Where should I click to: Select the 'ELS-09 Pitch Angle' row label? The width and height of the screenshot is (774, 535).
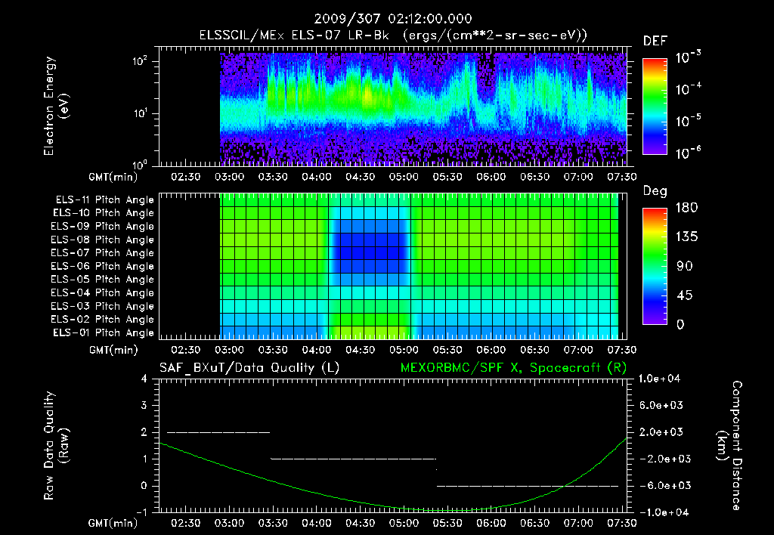(x=103, y=227)
